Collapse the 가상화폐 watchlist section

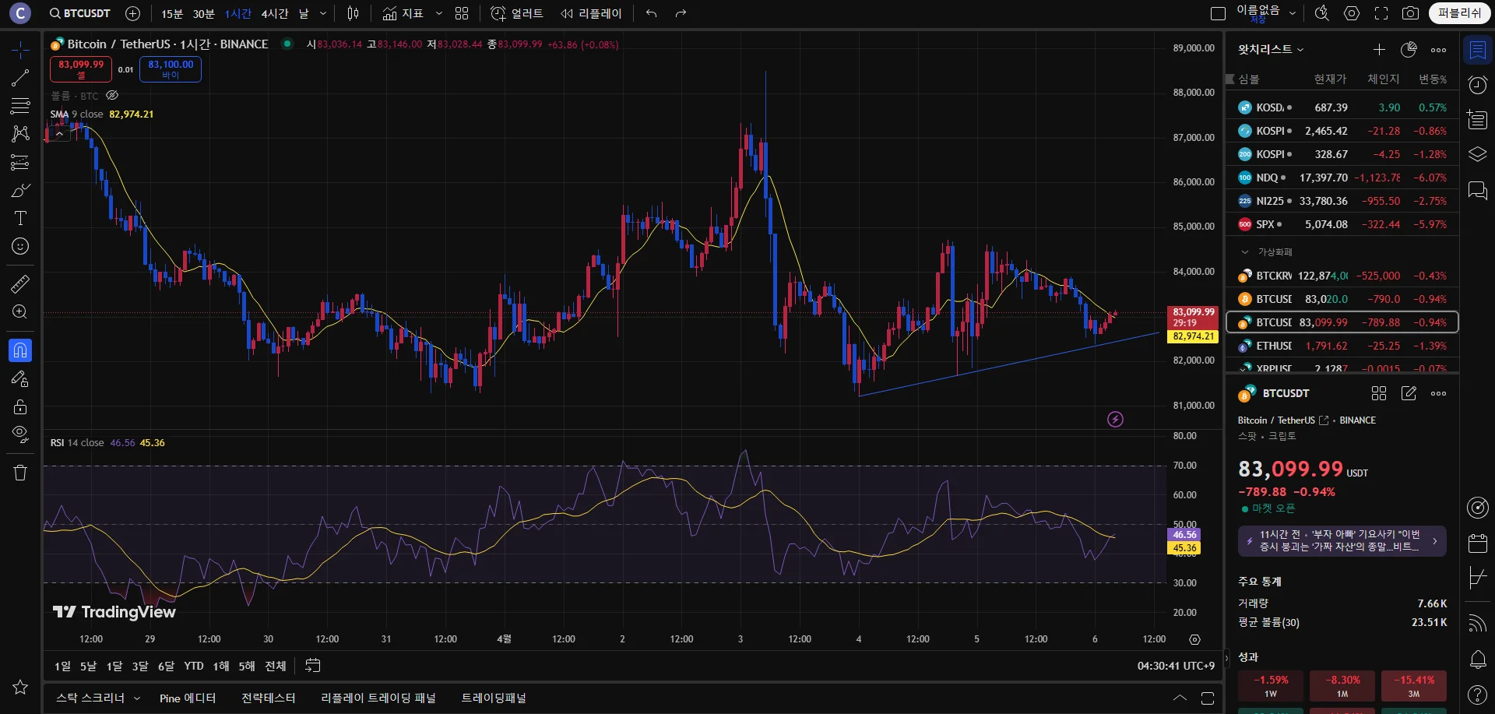click(x=1245, y=252)
